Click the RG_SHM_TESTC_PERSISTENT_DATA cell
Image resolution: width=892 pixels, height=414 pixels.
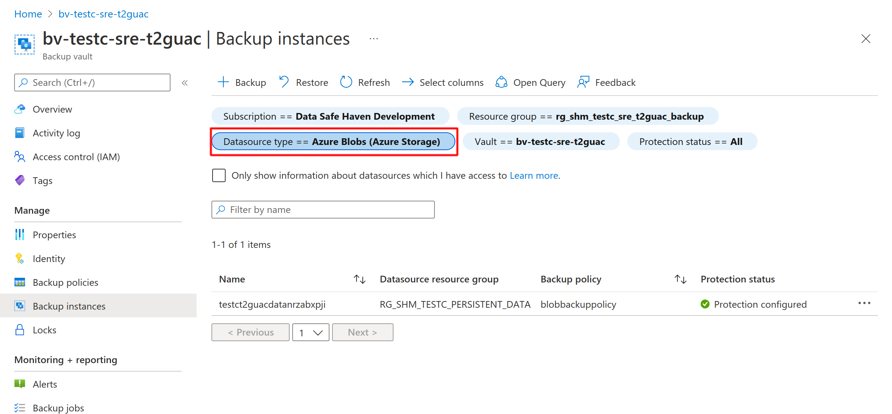[x=455, y=304]
